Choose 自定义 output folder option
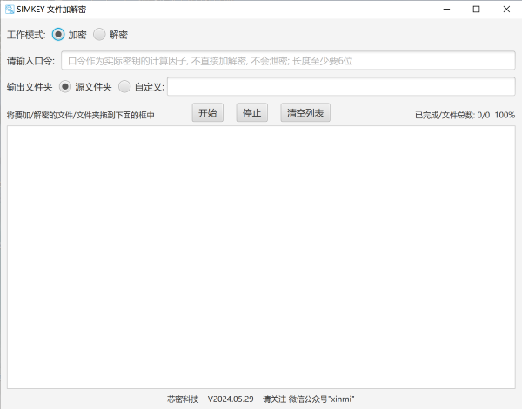 [124, 87]
